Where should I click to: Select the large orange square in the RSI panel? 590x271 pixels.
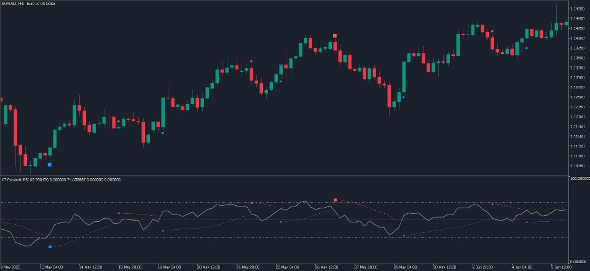(335, 200)
